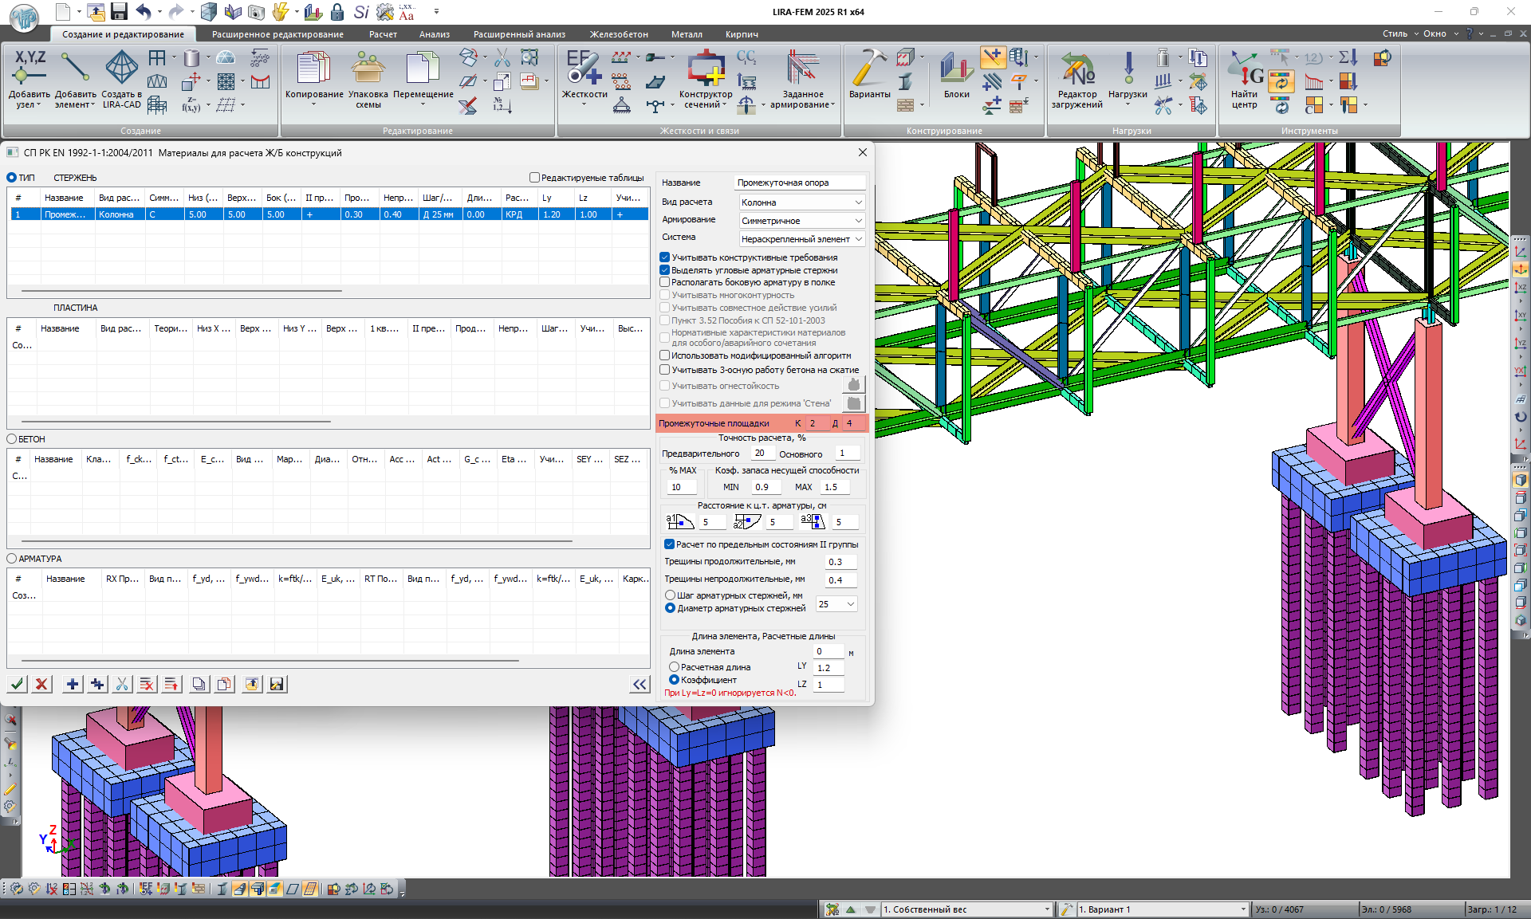Enable the Редактируемые таблицы checkbox
This screenshot has height=919, width=1531.
coord(535,178)
